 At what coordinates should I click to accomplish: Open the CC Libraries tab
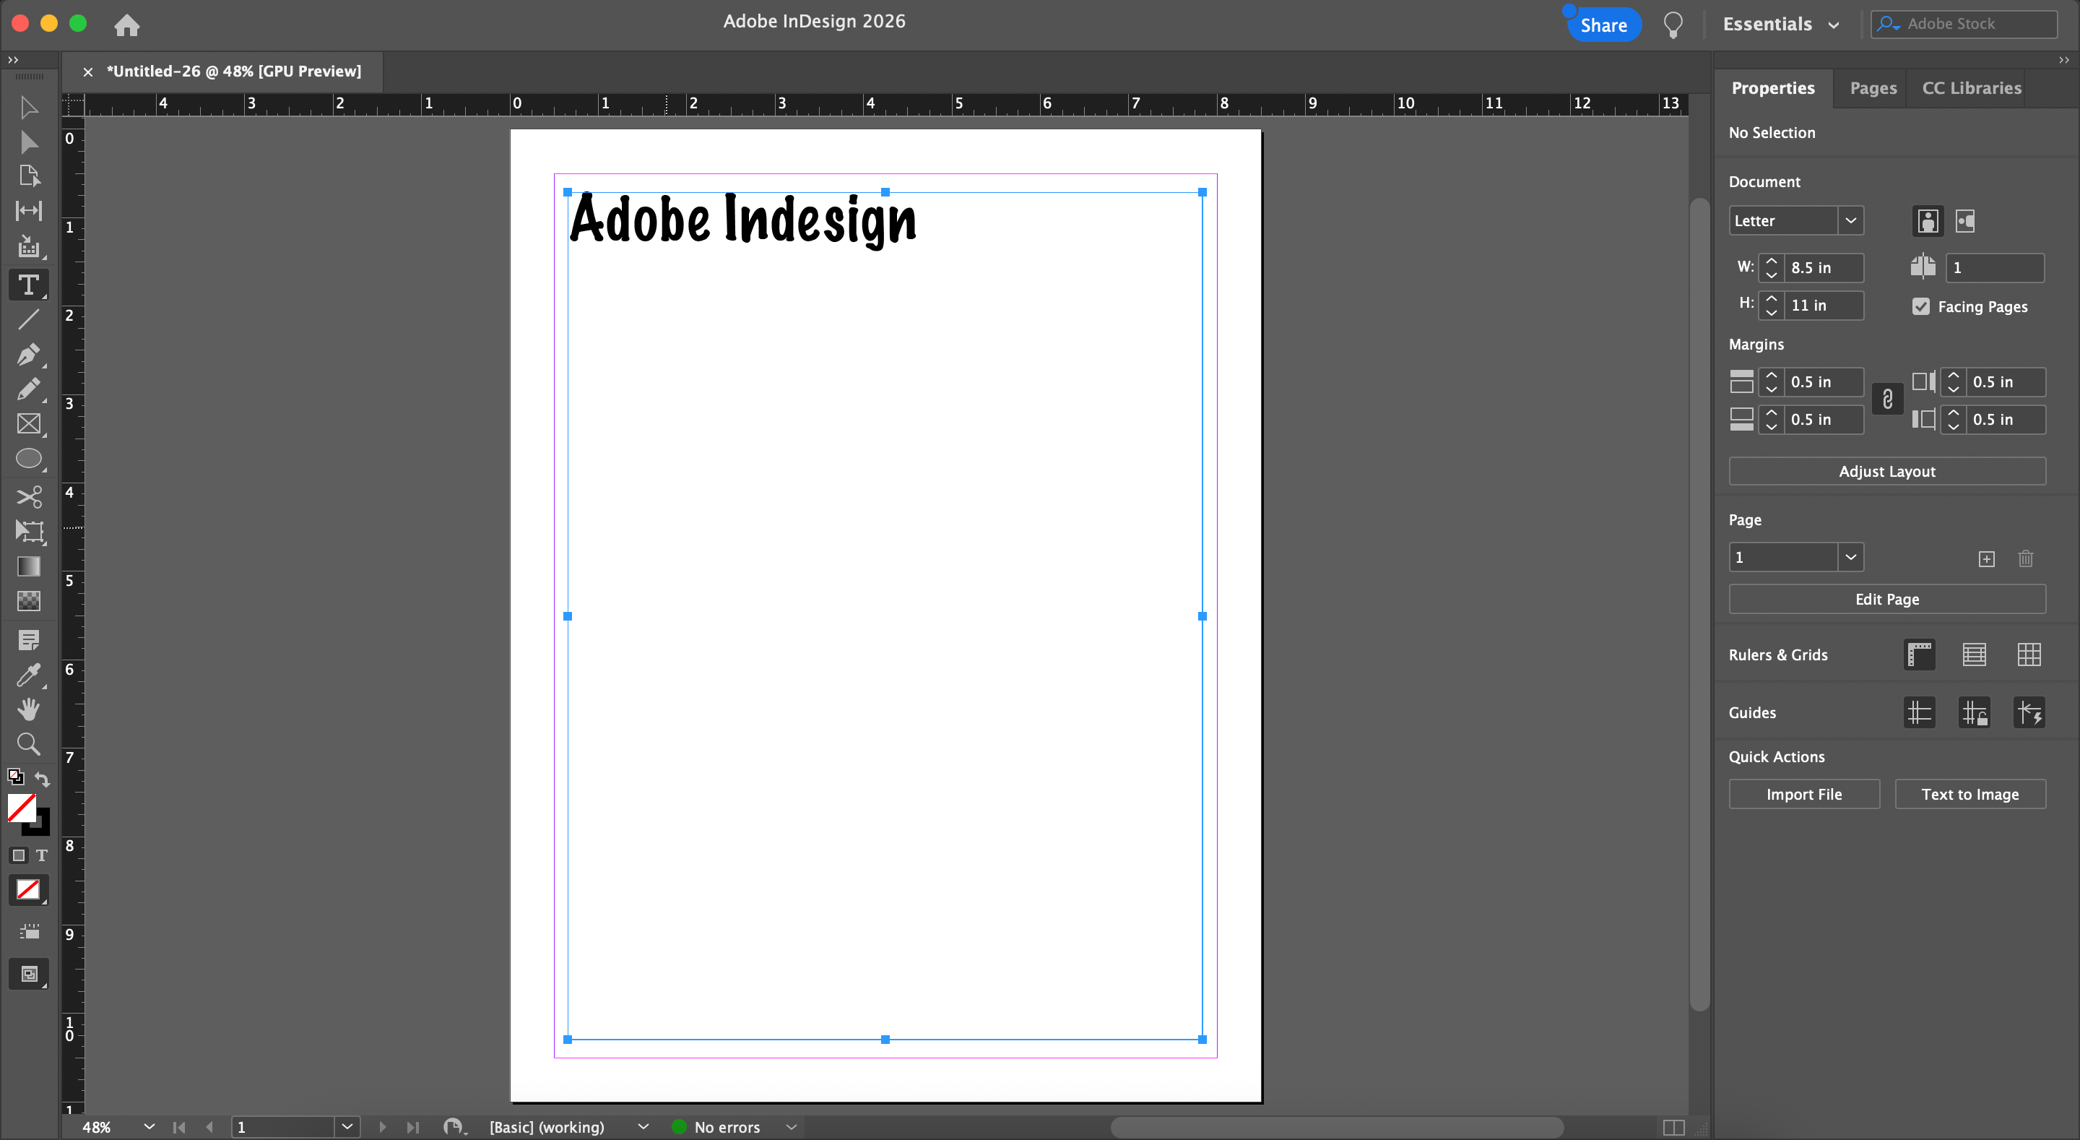click(x=1971, y=88)
